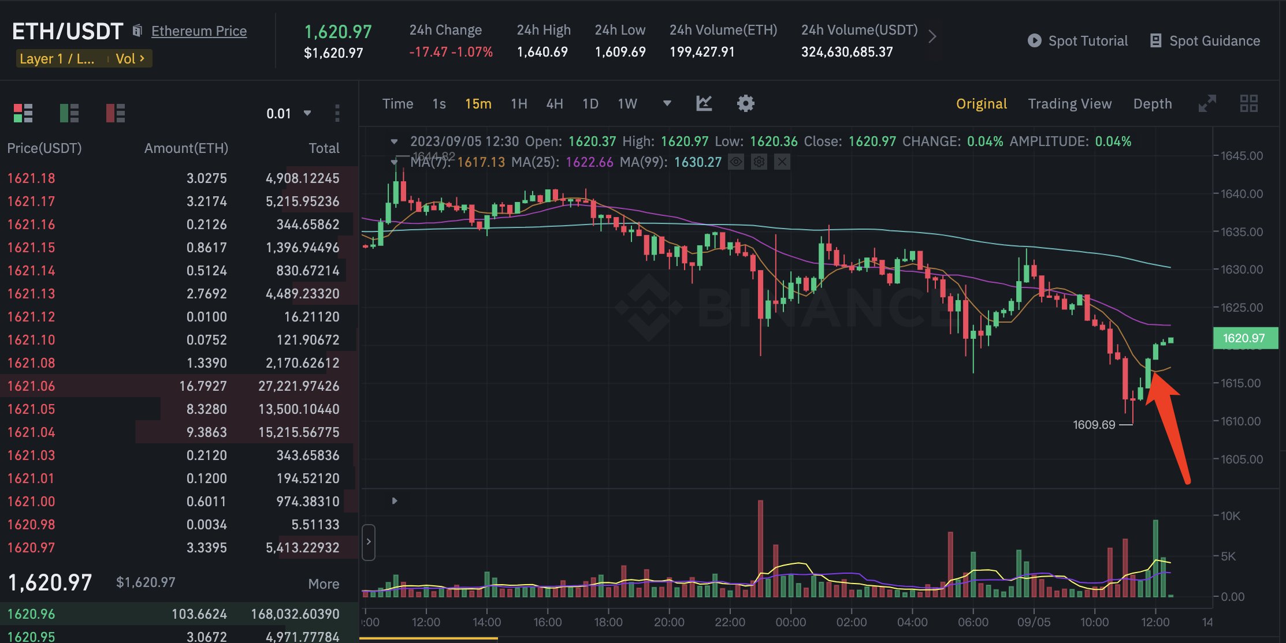This screenshot has width=1286, height=643.
Task: Click the 1609.69 low price label on chart
Action: (x=1094, y=425)
